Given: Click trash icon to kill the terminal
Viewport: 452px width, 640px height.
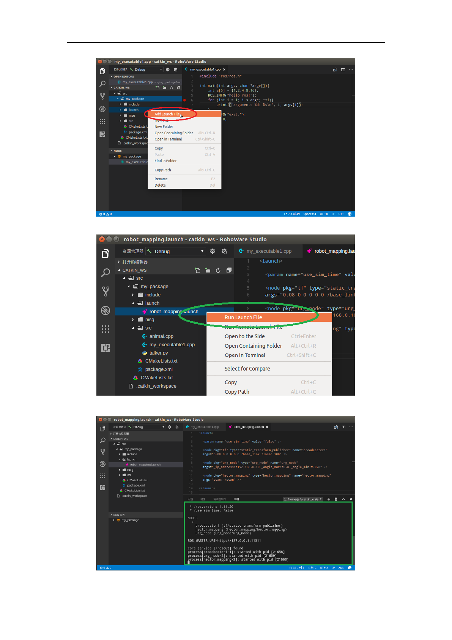Looking at the screenshot, I should pyautogui.click(x=336, y=499).
